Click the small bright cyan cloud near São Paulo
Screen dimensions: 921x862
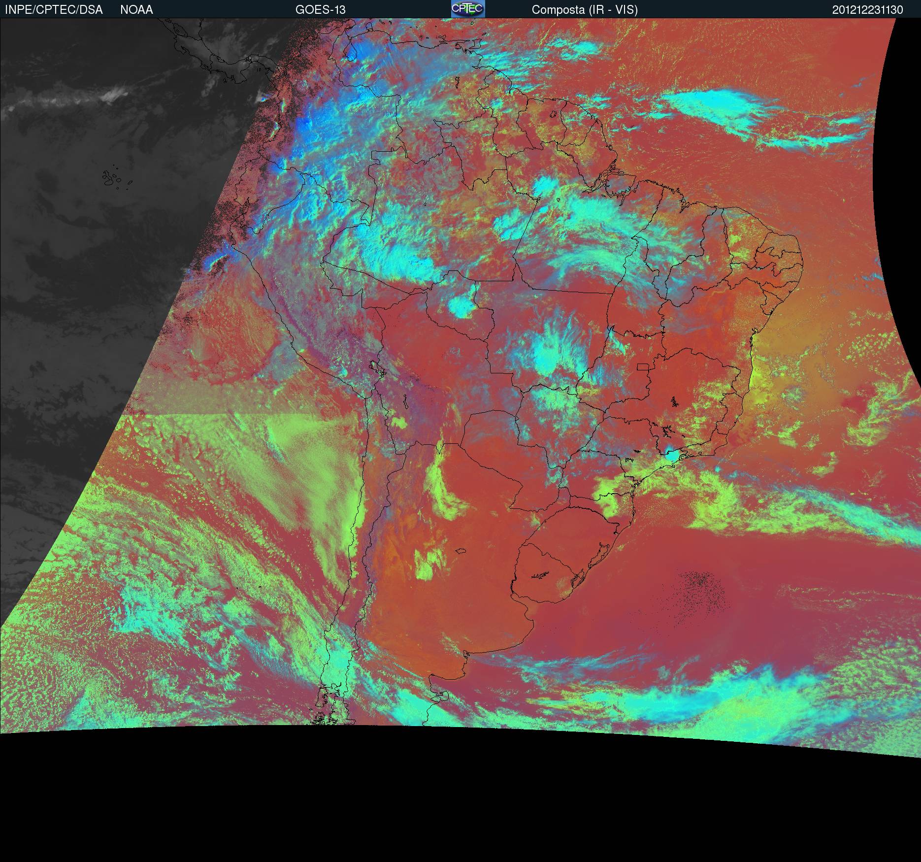coord(671,455)
